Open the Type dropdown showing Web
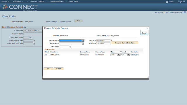The width and height of the screenshot is (187, 105). point(118,55)
